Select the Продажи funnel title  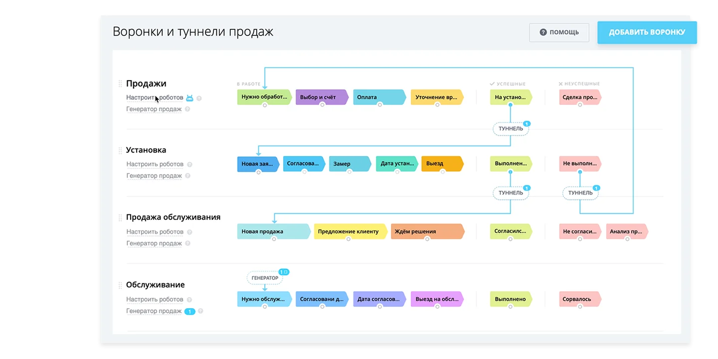(146, 84)
